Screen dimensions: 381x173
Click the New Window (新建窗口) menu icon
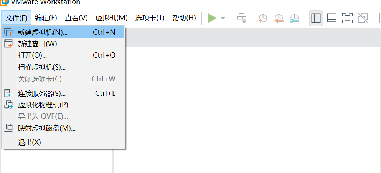click(8, 44)
